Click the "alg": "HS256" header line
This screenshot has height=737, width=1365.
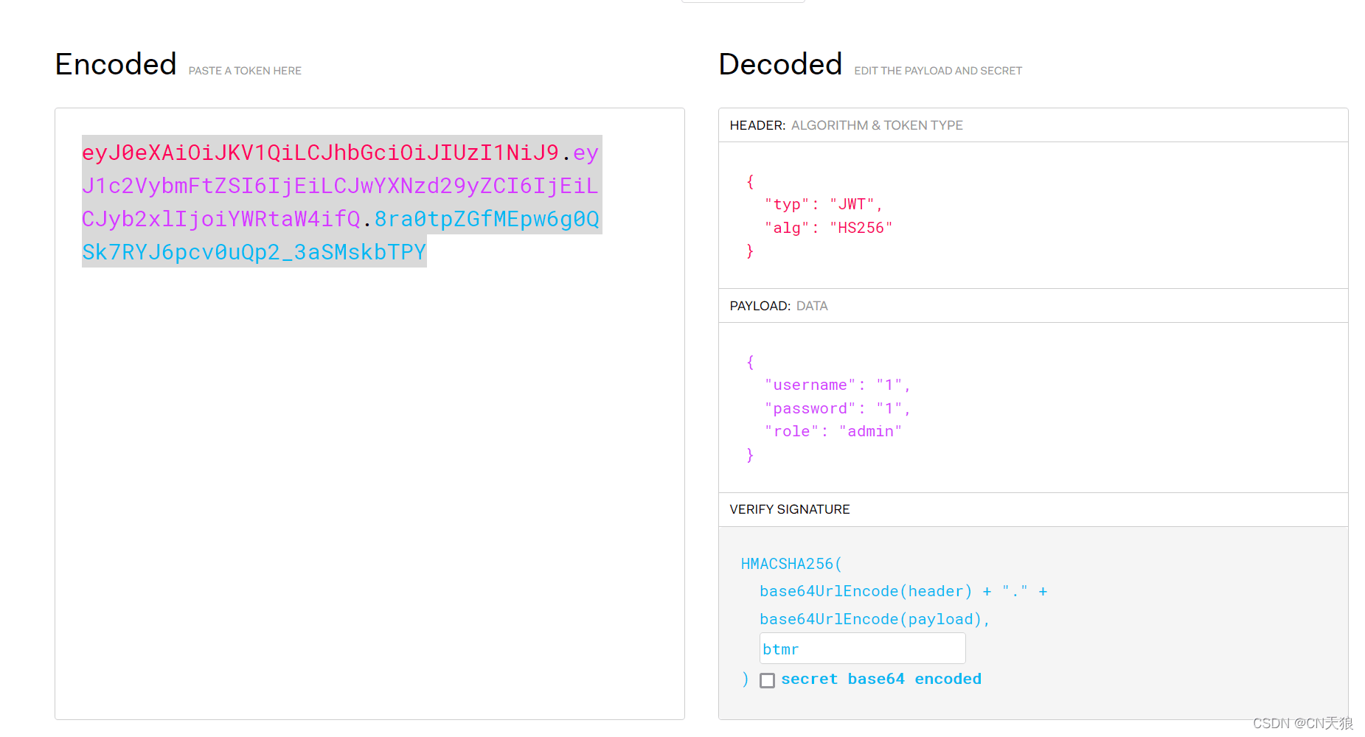pos(828,228)
